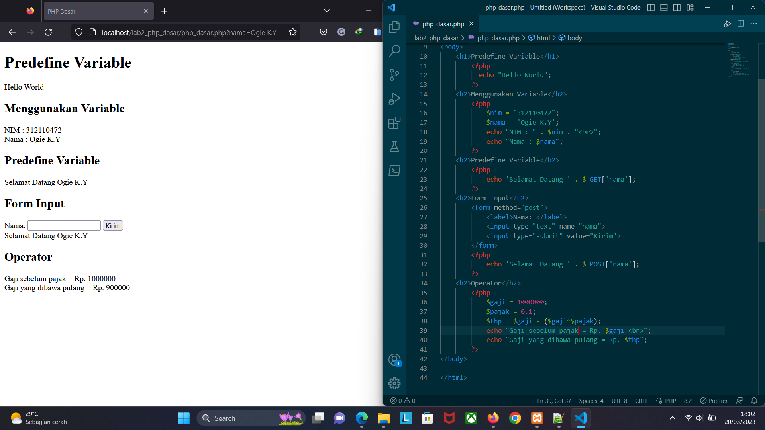
Task: Toggle the panel layout in VS Code
Action: 664,7
